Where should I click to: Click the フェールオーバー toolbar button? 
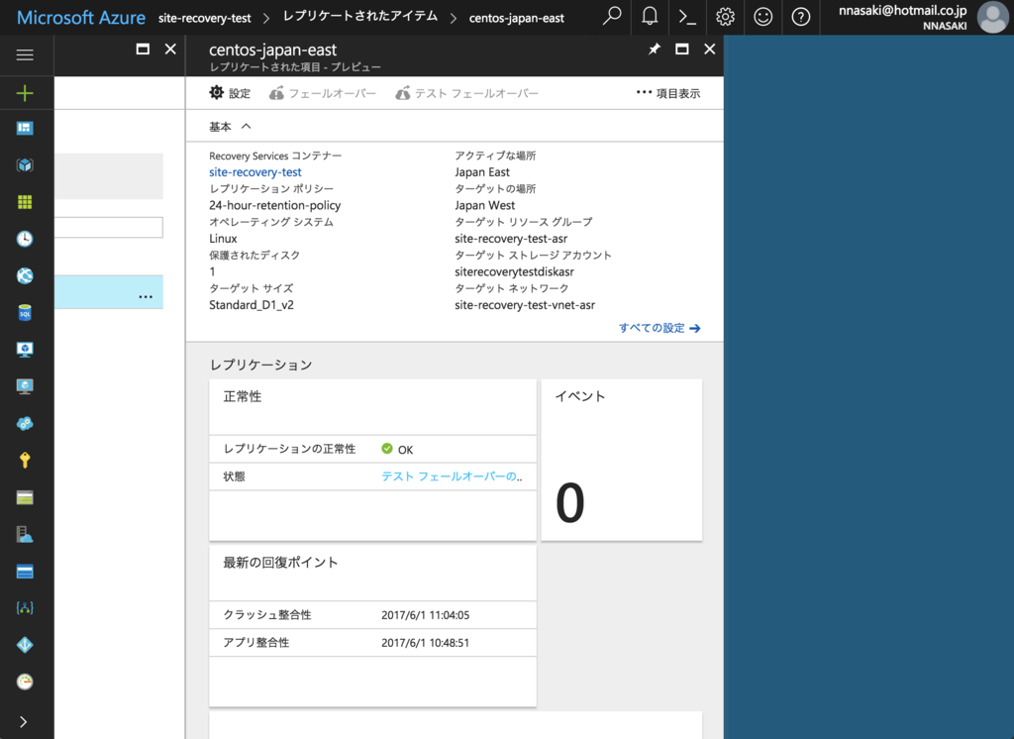pyautogui.click(x=322, y=93)
